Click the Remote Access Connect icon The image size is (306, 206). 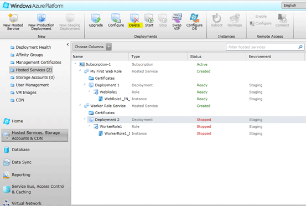tap(282, 18)
